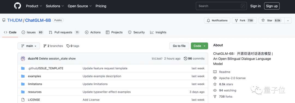Click the repository book icon

pos(4,20)
